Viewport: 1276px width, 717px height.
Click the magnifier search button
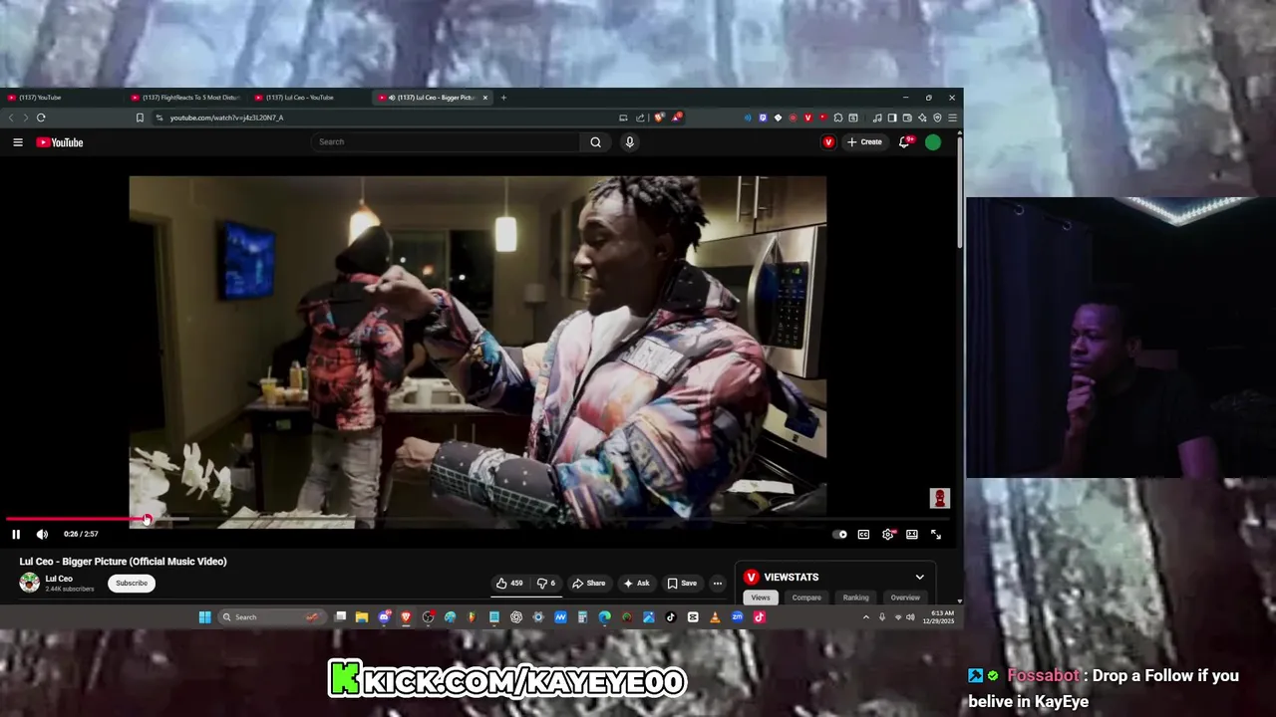595,142
